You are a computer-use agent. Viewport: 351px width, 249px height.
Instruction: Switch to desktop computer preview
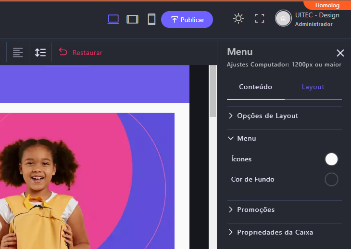[113, 19]
